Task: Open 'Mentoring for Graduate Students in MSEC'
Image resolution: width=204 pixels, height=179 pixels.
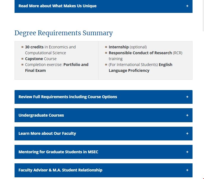Action: coord(58,152)
